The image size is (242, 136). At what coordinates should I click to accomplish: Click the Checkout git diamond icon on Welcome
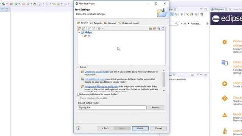[x=225, y=98]
